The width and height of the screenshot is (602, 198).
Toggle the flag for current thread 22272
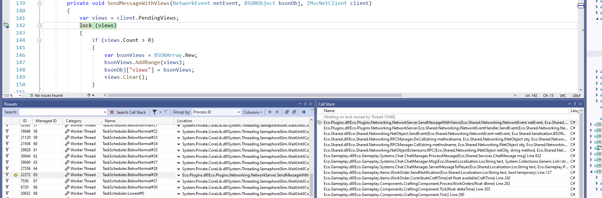7,174
